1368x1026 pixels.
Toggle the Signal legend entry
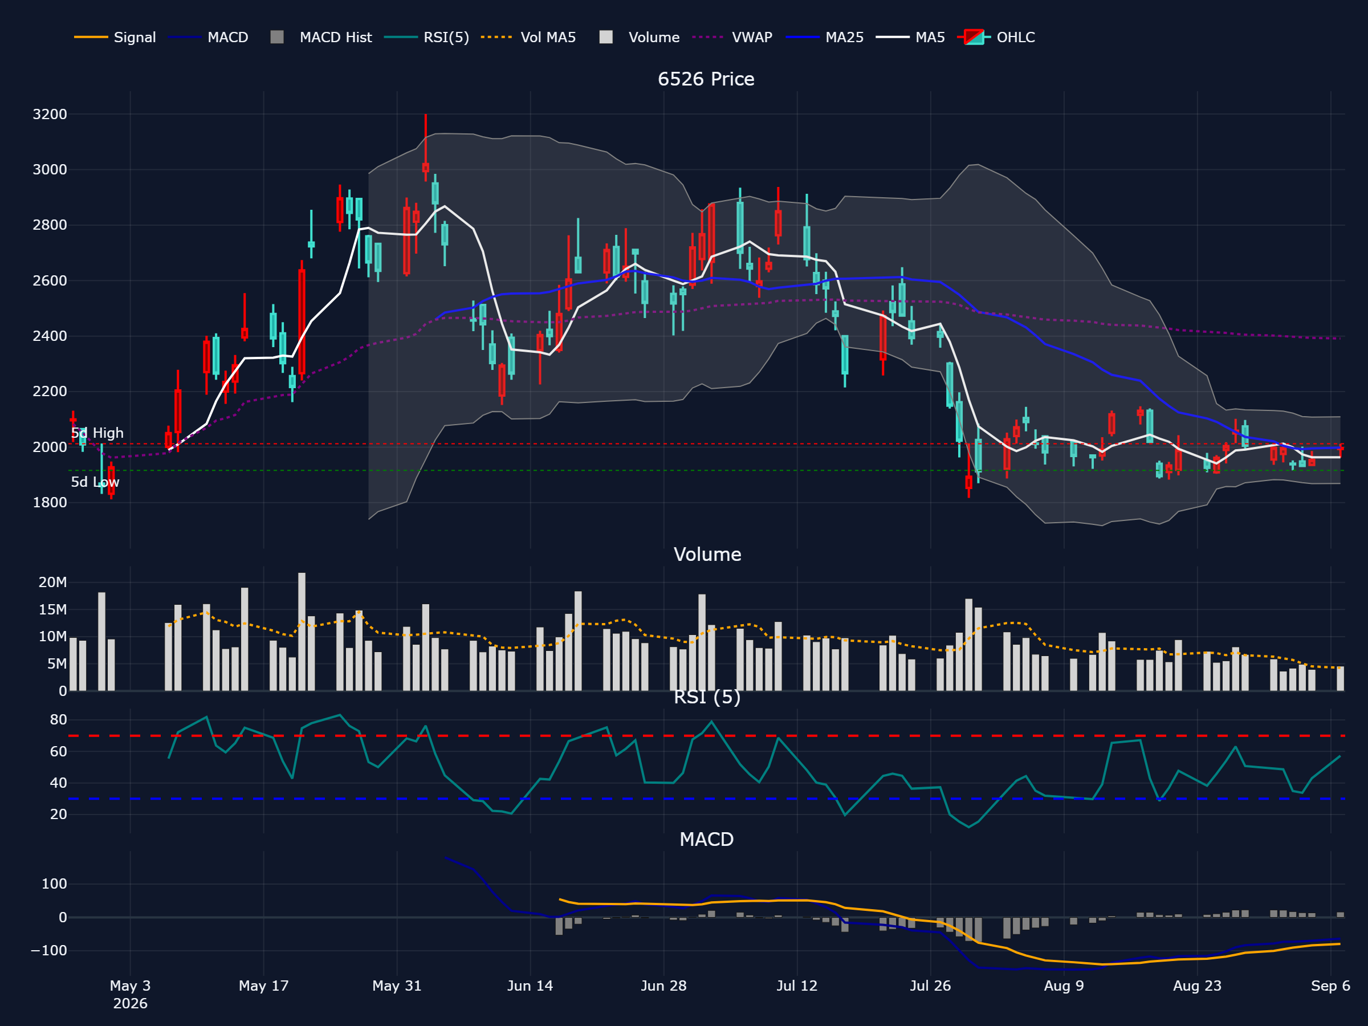tap(115, 37)
